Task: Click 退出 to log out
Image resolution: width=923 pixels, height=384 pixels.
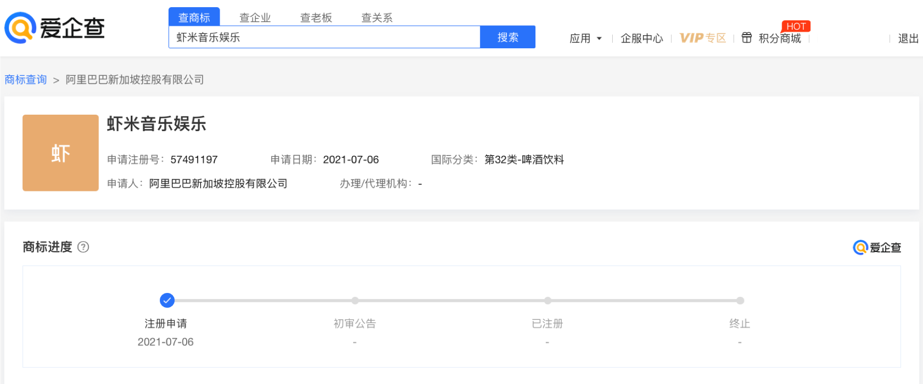Action: coord(908,38)
